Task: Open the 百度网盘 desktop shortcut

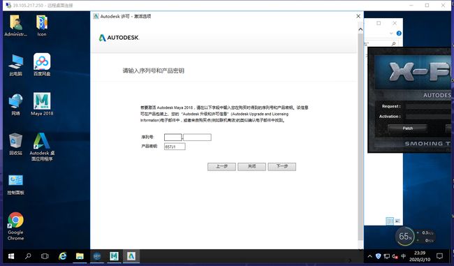Action: [x=42, y=65]
